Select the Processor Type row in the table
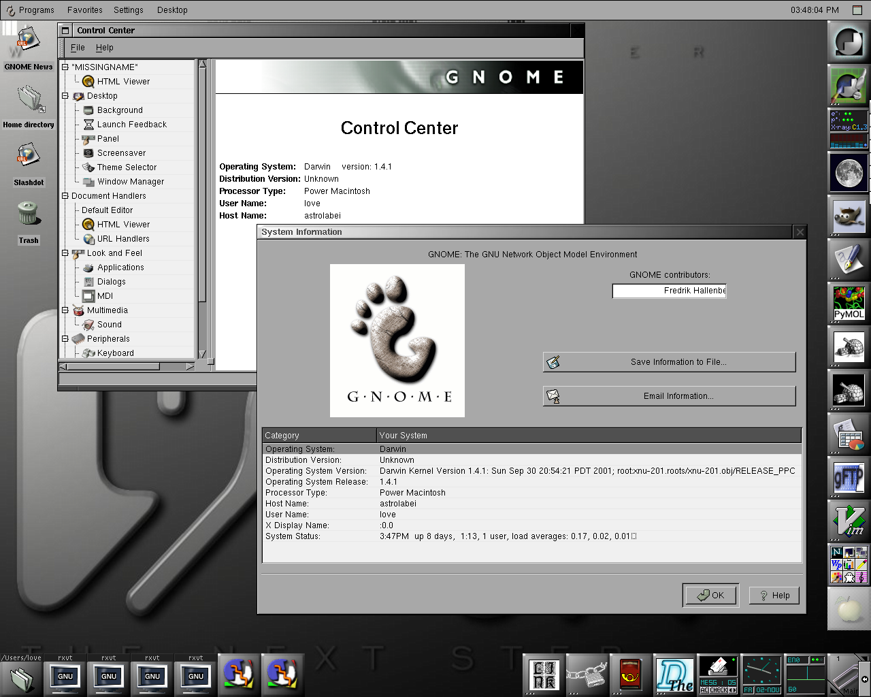The height and width of the screenshot is (697, 871). [532, 493]
